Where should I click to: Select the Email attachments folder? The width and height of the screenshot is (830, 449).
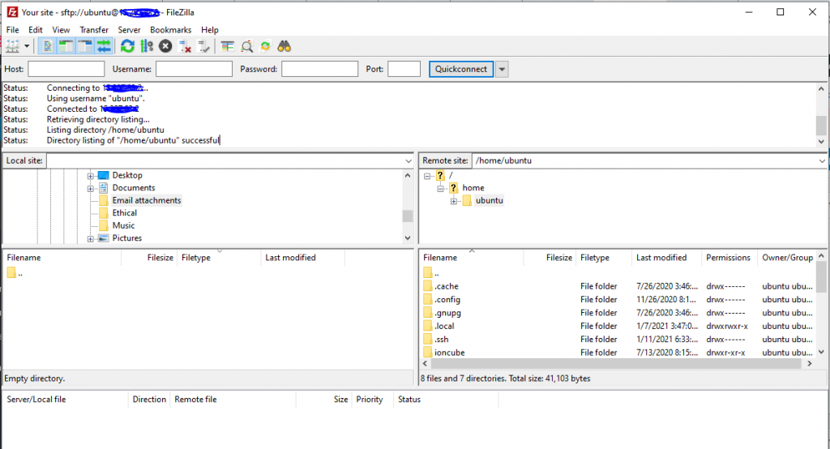[147, 200]
